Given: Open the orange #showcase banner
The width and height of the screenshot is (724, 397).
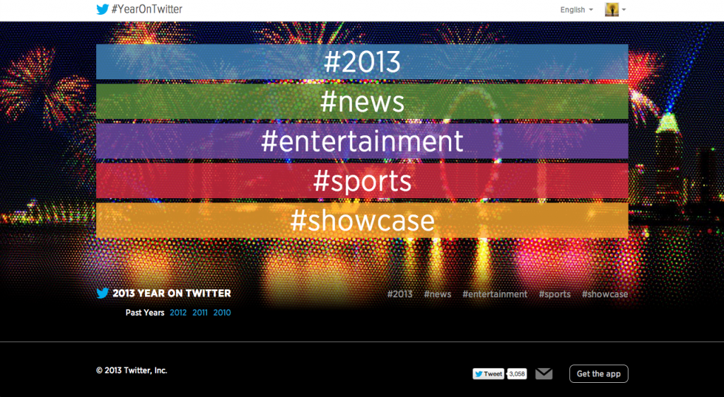Looking at the screenshot, I should click(362, 221).
